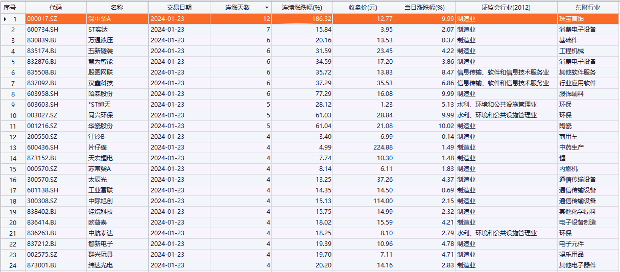Click the 东财行业 column header

click(x=586, y=8)
